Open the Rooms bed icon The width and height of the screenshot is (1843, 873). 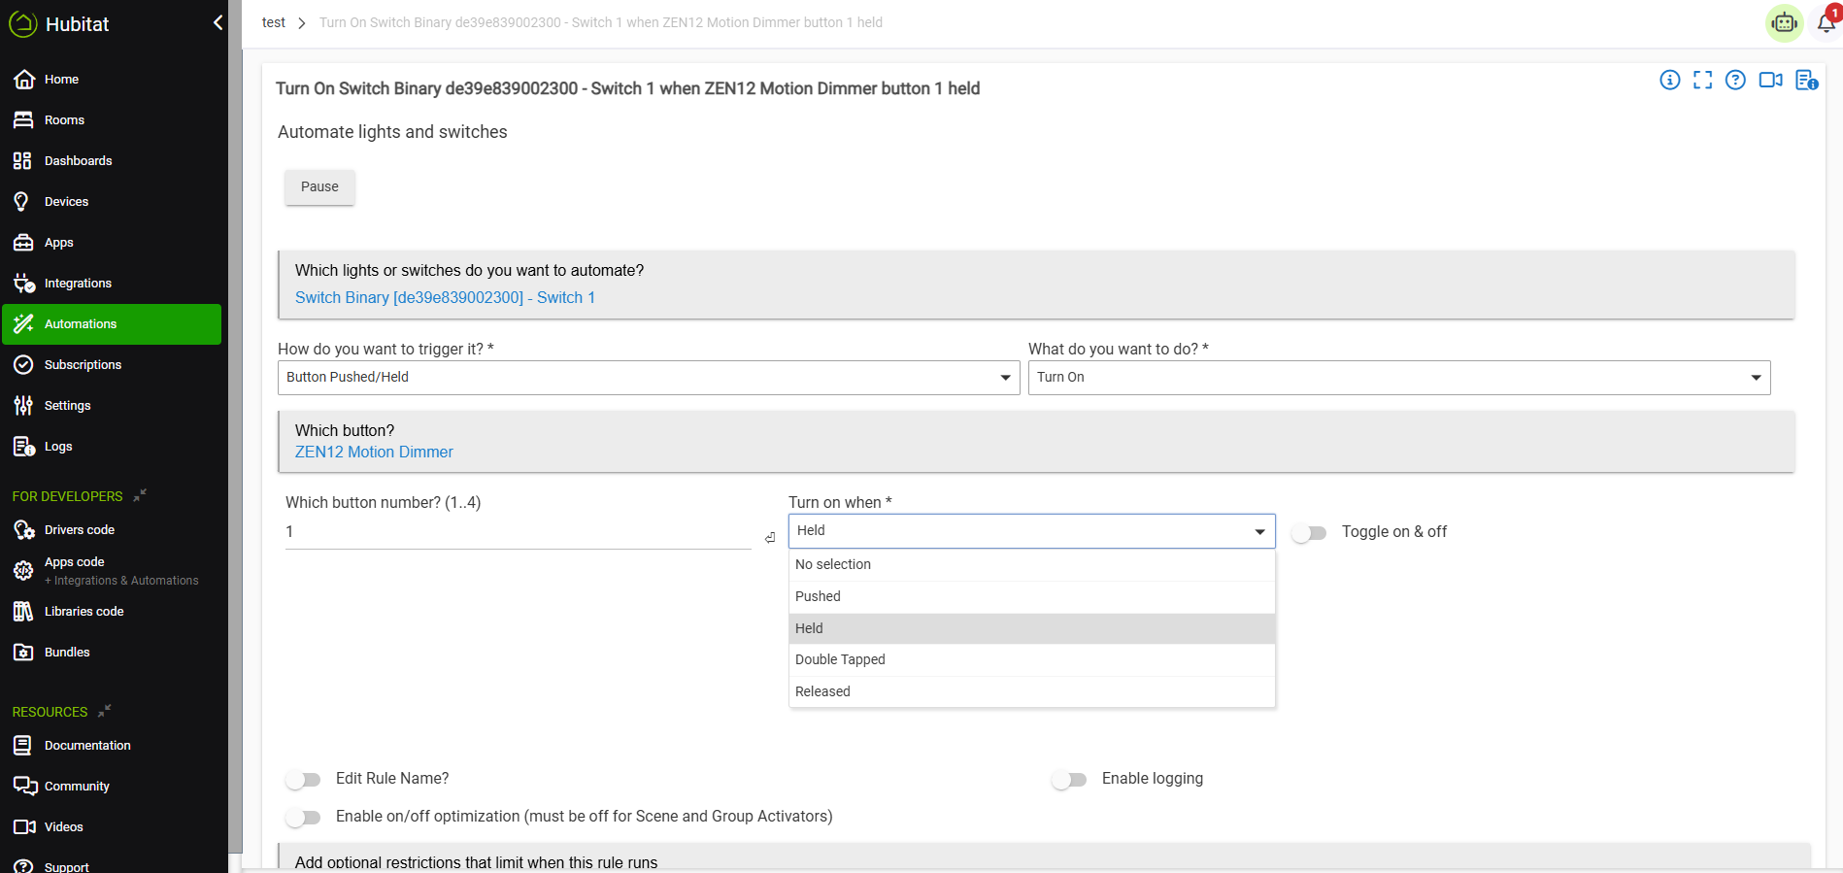(23, 120)
